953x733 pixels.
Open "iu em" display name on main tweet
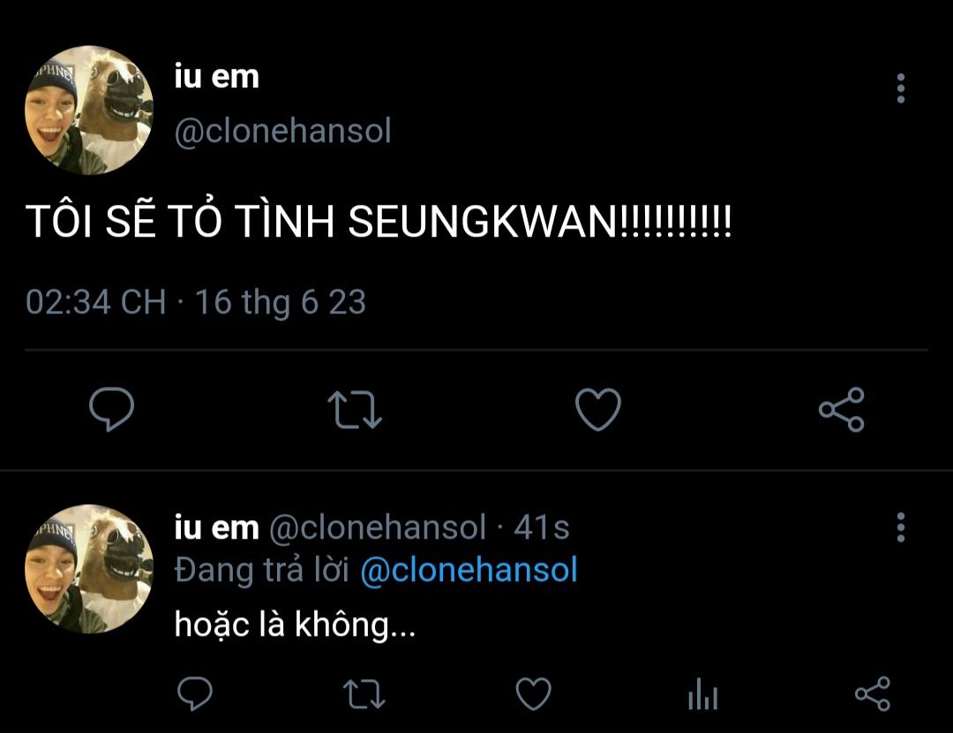coord(217,77)
